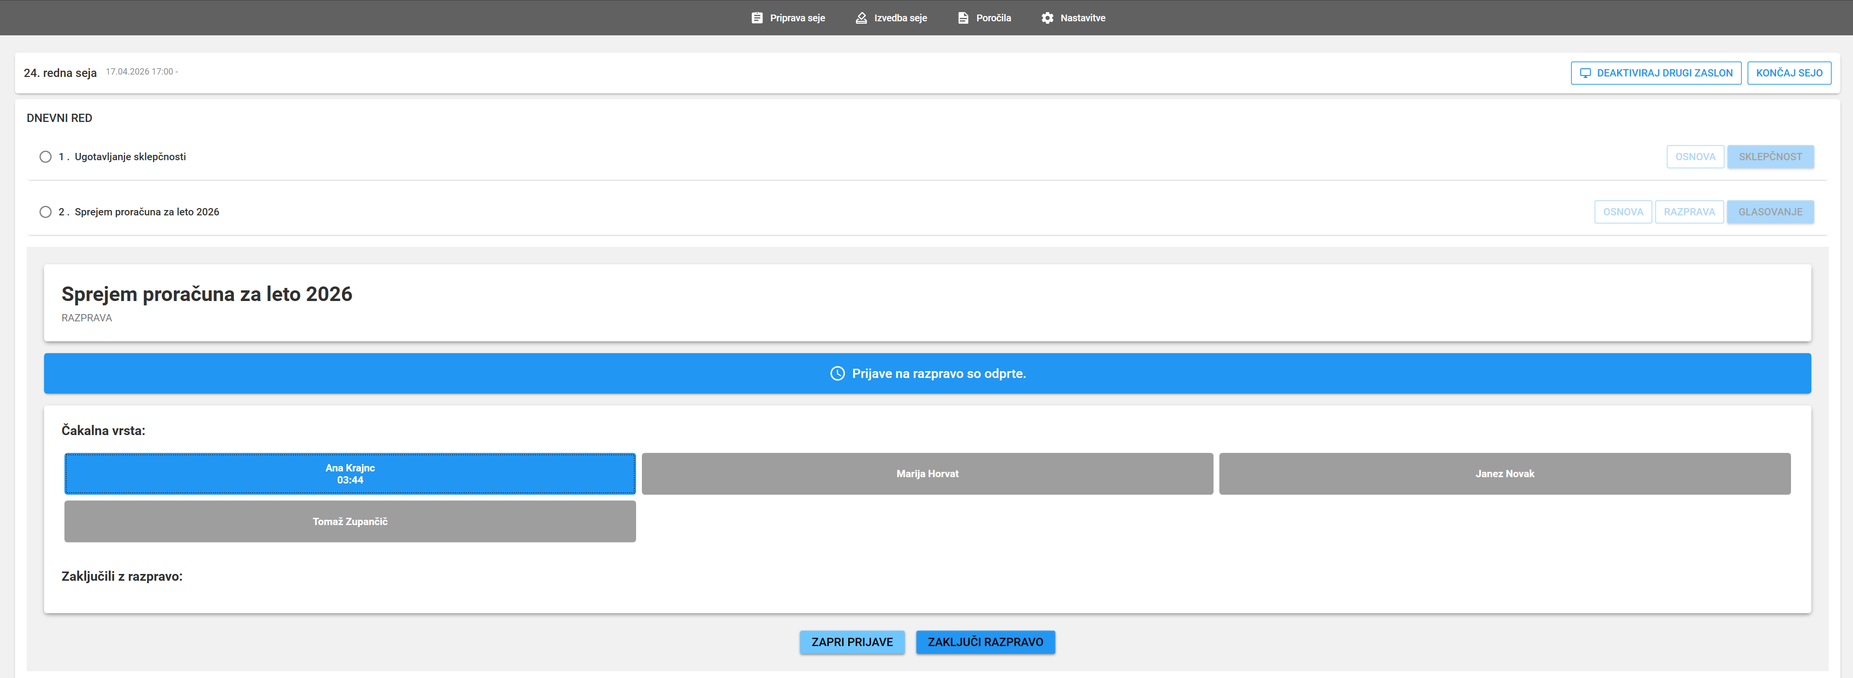The width and height of the screenshot is (1853, 678).
Task: Click the Poročila file icon
Action: (x=963, y=18)
